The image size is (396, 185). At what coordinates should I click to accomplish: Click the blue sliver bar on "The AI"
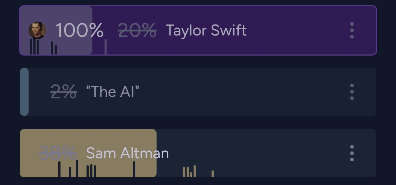pos(24,92)
